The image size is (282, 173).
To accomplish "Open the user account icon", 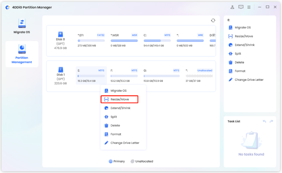I will click(232, 7).
